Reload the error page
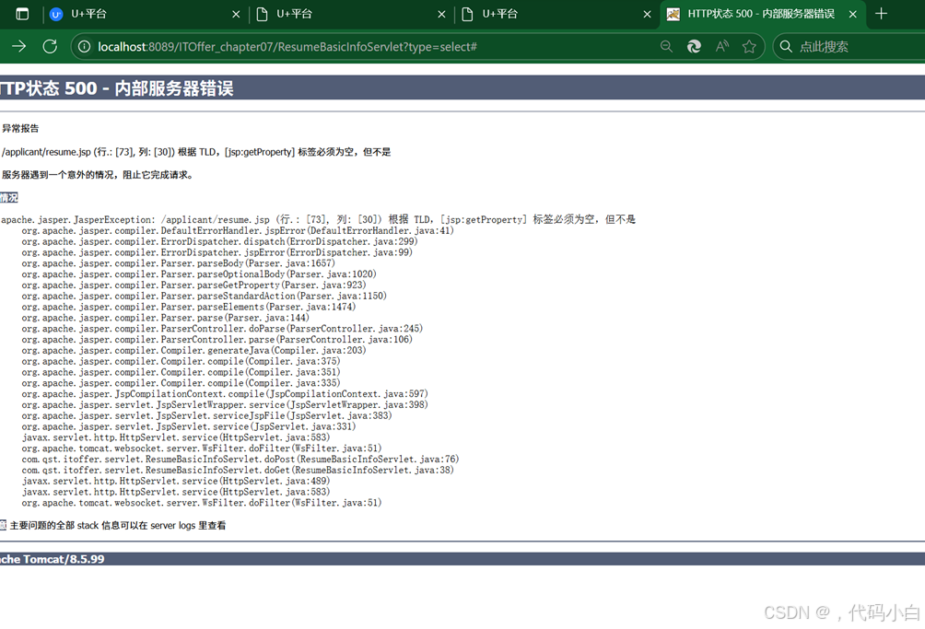The height and width of the screenshot is (629, 925). click(x=49, y=46)
